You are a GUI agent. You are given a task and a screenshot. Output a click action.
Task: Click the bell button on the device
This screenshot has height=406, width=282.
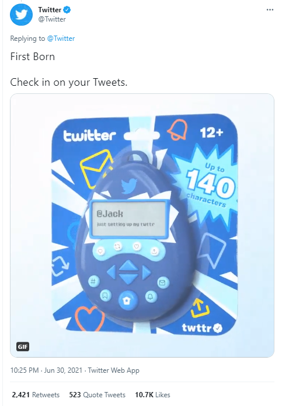coord(150,296)
